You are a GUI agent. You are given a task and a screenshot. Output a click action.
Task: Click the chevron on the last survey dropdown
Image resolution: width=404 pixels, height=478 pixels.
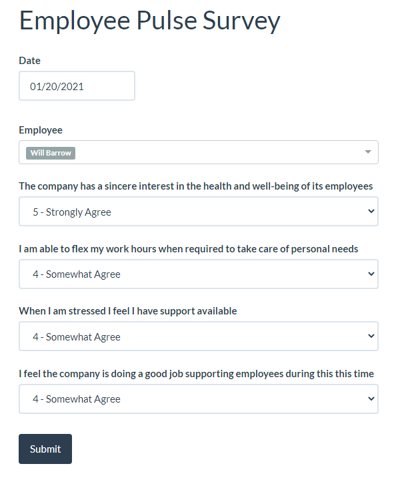click(x=371, y=399)
